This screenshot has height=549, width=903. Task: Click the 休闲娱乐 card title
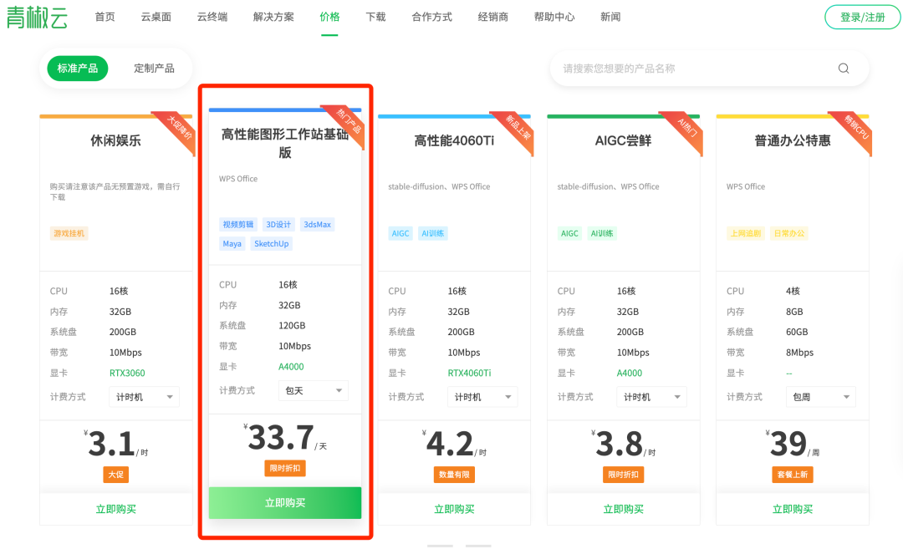115,140
